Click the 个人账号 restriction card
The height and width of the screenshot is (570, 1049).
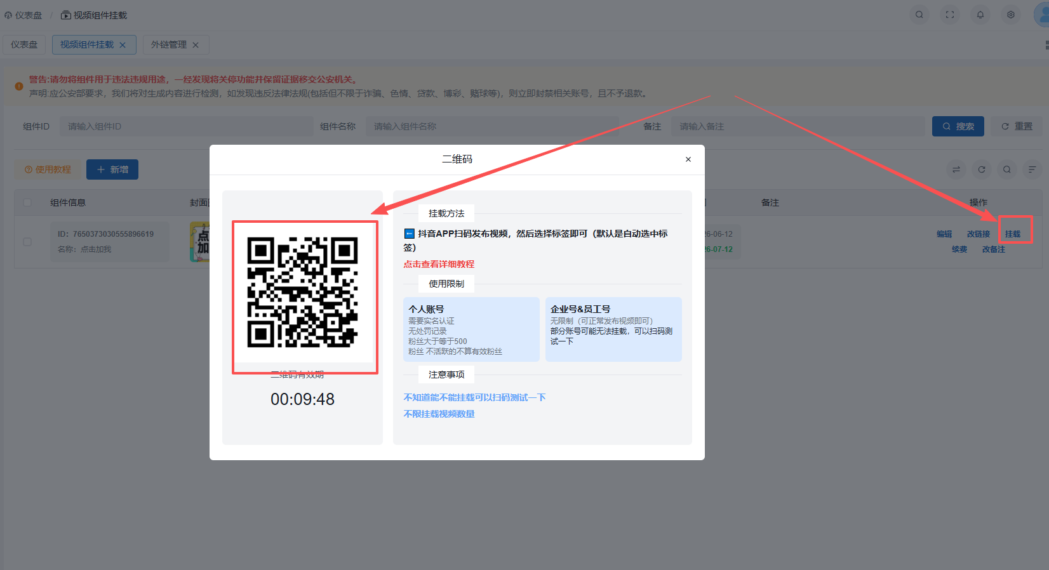tap(471, 329)
